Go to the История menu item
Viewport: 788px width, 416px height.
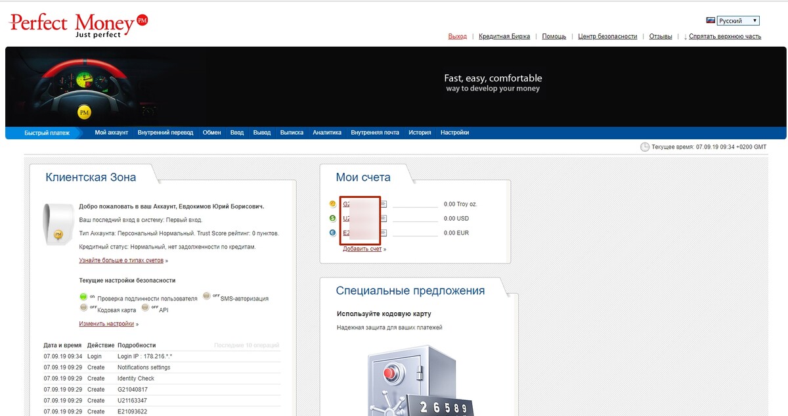pos(420,133)
